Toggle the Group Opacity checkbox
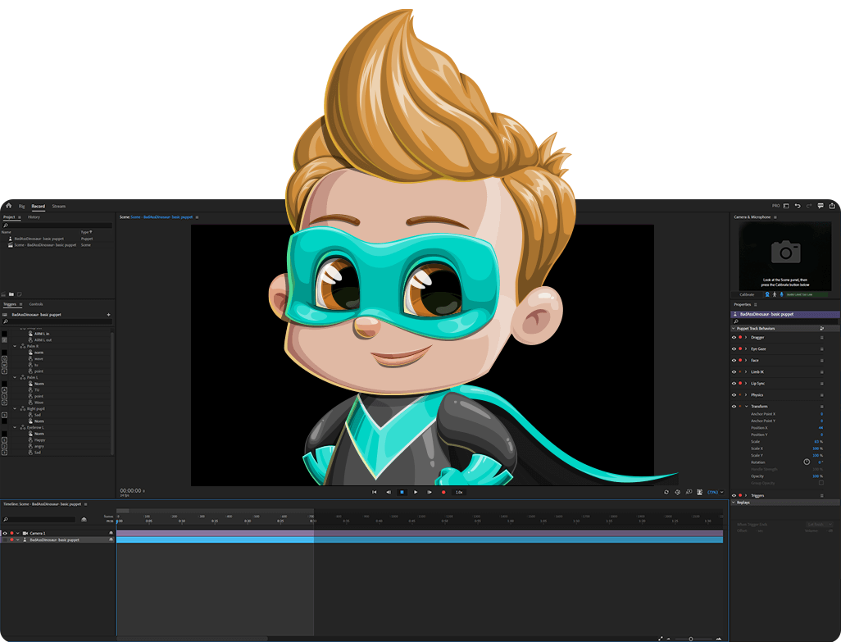This screenshot has height=642, width=841. [821, 483]
